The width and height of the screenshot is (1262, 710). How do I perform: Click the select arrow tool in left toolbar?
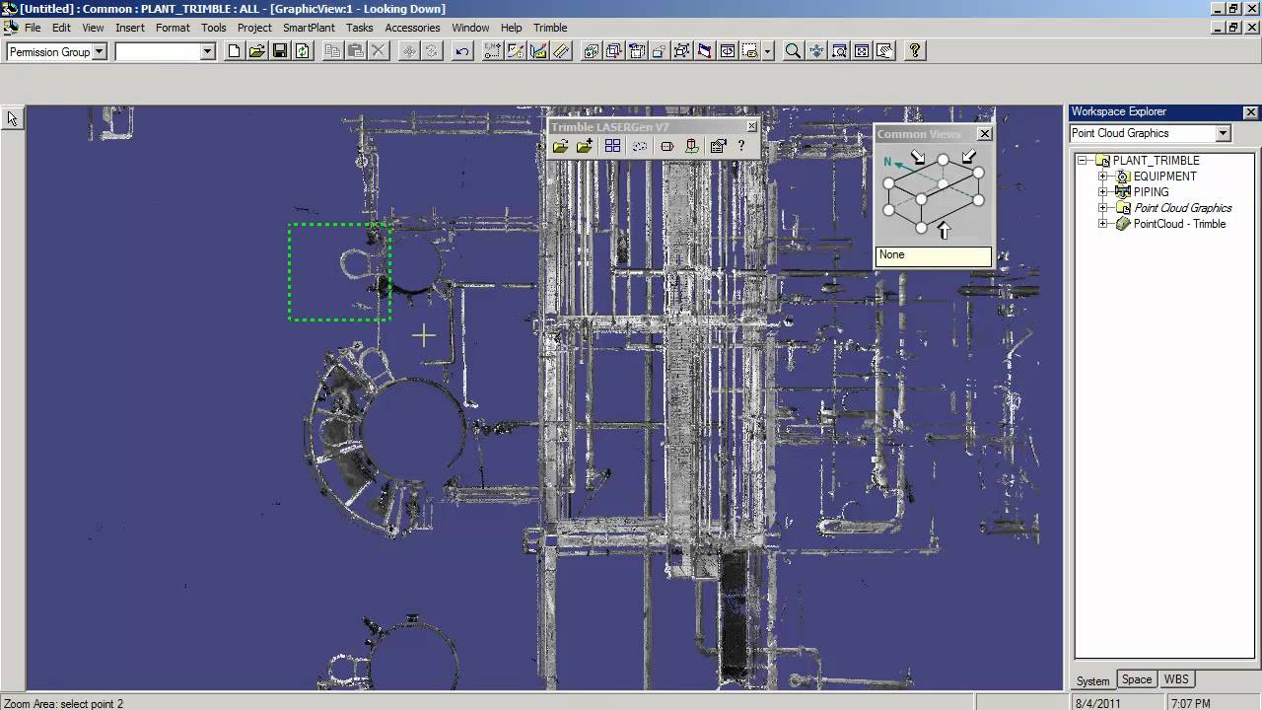coord(12,118)
